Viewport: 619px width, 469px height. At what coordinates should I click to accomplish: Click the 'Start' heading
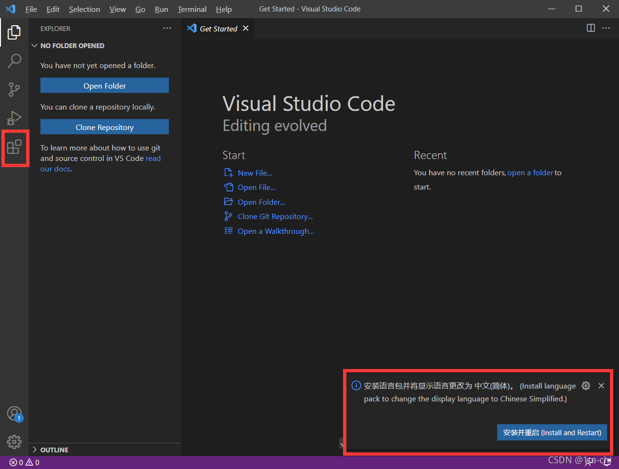[x=234, y=155]
